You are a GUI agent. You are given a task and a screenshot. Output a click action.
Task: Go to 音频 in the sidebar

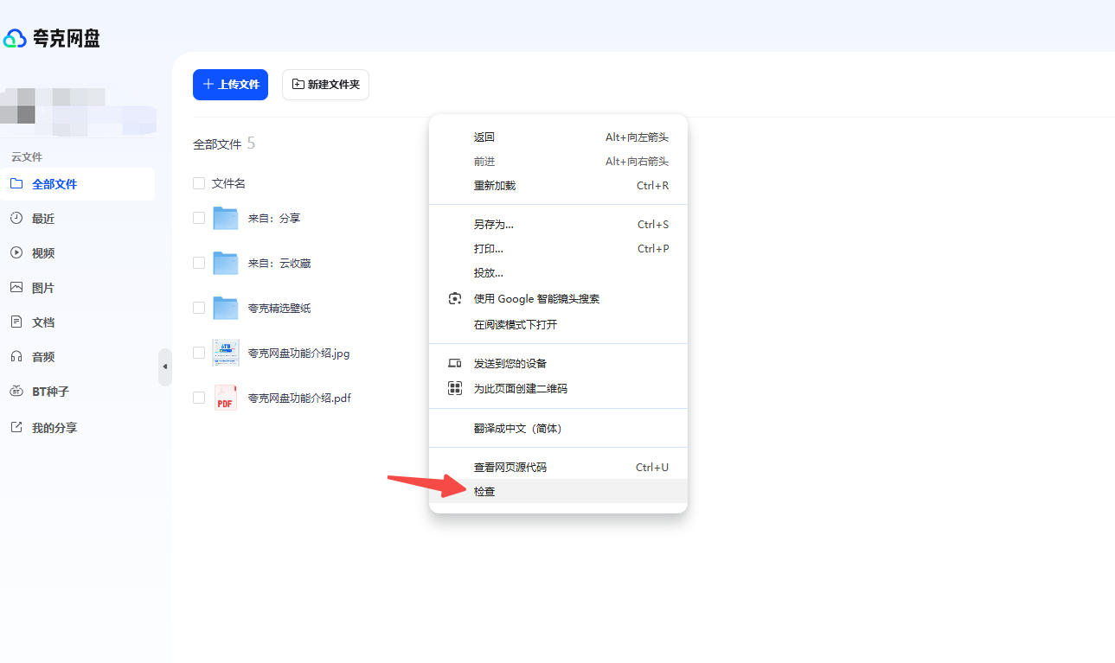(x=43, y=357)
